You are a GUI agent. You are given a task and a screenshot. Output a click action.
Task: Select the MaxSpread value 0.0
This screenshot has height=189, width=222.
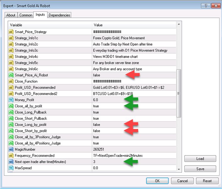tap(95, 168)
